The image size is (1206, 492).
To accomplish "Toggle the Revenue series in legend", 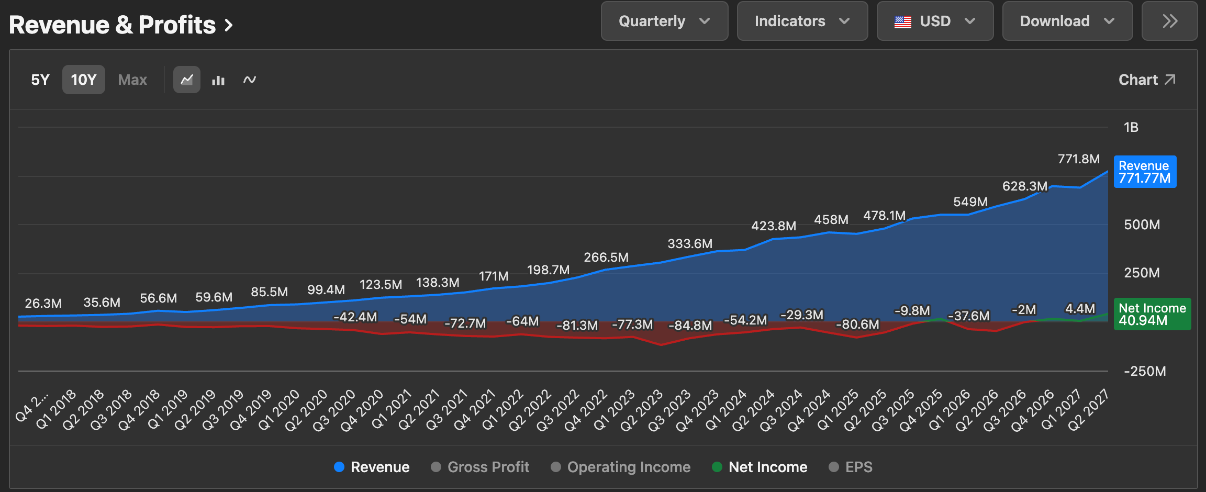I will click(x=372, y=467).
